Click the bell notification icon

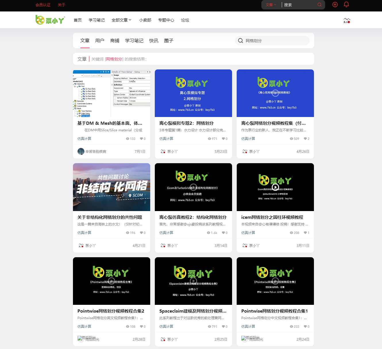[346, 5]
